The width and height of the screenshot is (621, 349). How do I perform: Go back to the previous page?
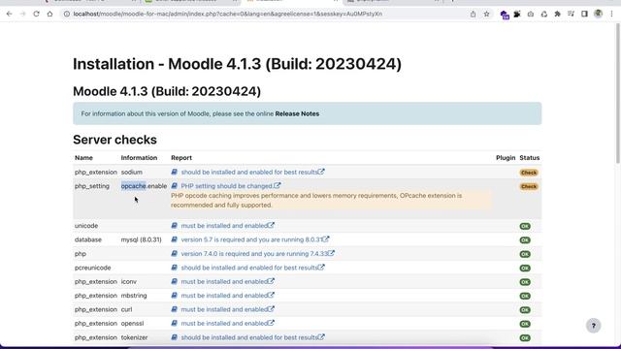pyautogui.click(x=9, y=14)
